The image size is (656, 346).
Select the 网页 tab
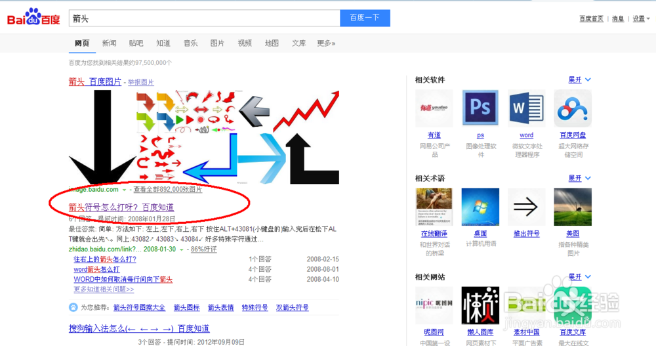point(82,43)
